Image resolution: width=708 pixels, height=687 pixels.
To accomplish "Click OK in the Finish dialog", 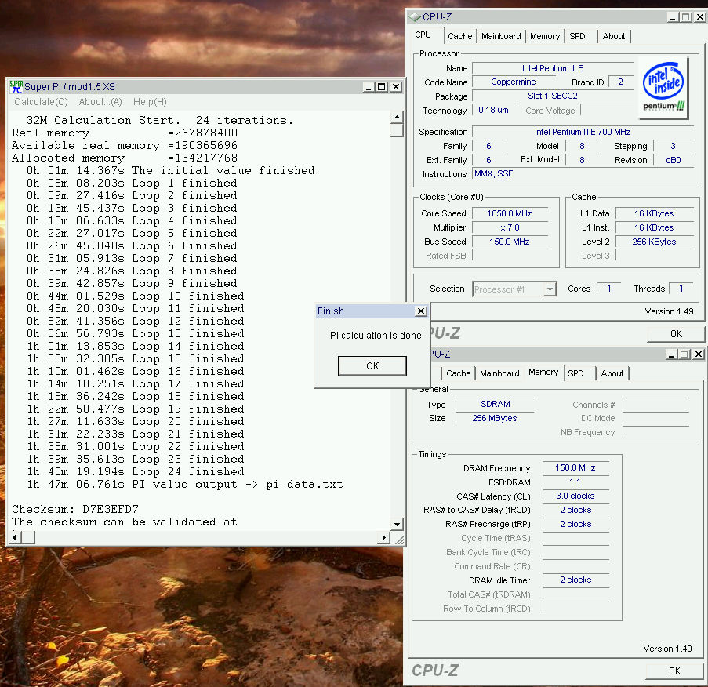I will point(372,366).
